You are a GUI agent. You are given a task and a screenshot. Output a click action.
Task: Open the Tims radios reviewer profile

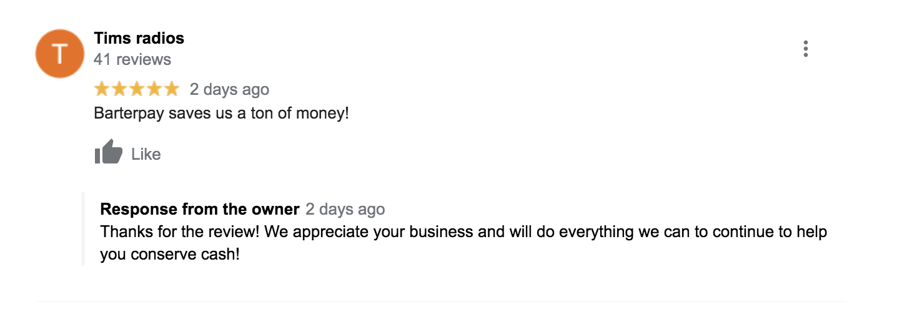click(139, 38)
